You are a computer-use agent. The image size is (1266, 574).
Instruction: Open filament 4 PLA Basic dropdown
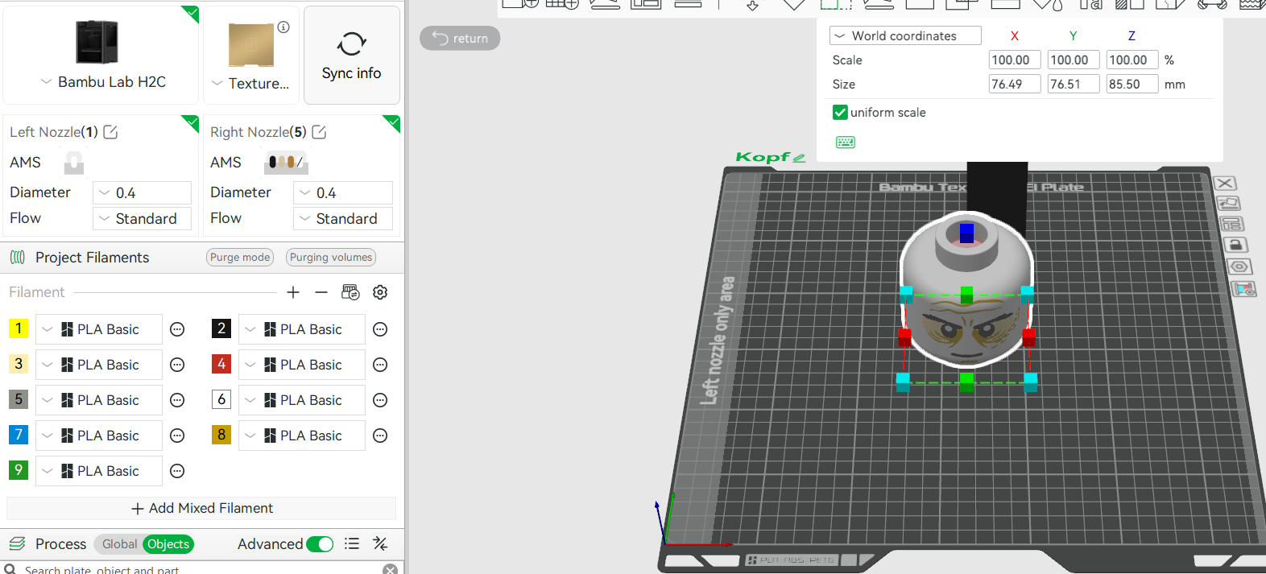click(302, 365)
